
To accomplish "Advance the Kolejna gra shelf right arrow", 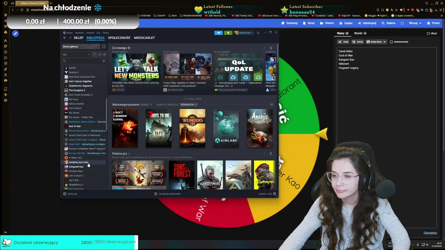I will pos(271,153).
